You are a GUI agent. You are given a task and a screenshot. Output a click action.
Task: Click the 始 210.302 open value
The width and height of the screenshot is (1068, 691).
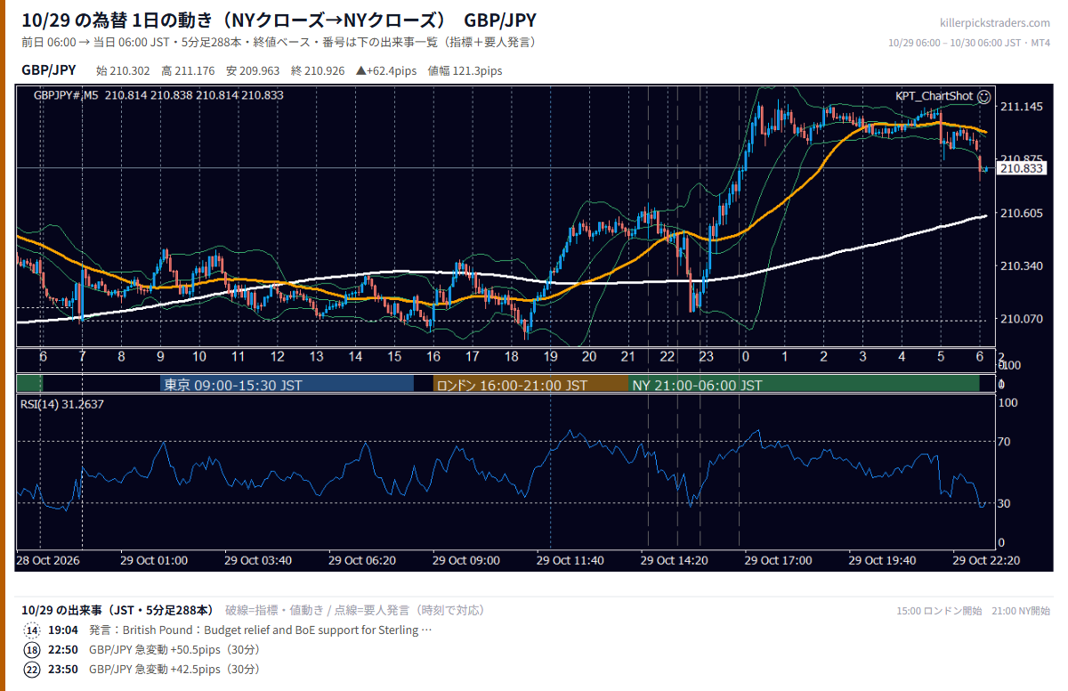tap(124, 70)
